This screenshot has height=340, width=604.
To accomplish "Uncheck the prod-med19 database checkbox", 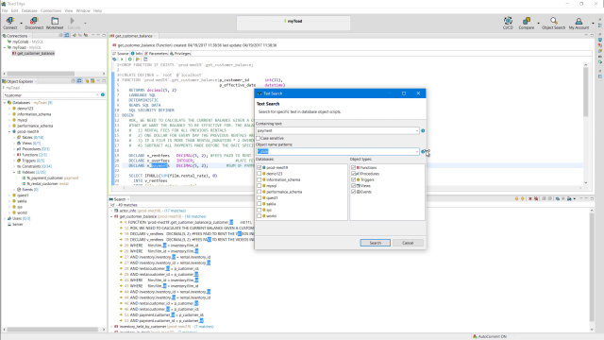I will tap(260, 168).
